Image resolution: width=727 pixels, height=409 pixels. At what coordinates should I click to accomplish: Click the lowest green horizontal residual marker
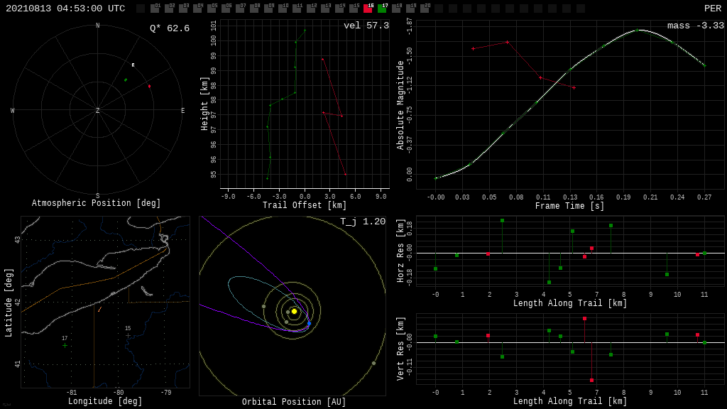pos(549,282)
